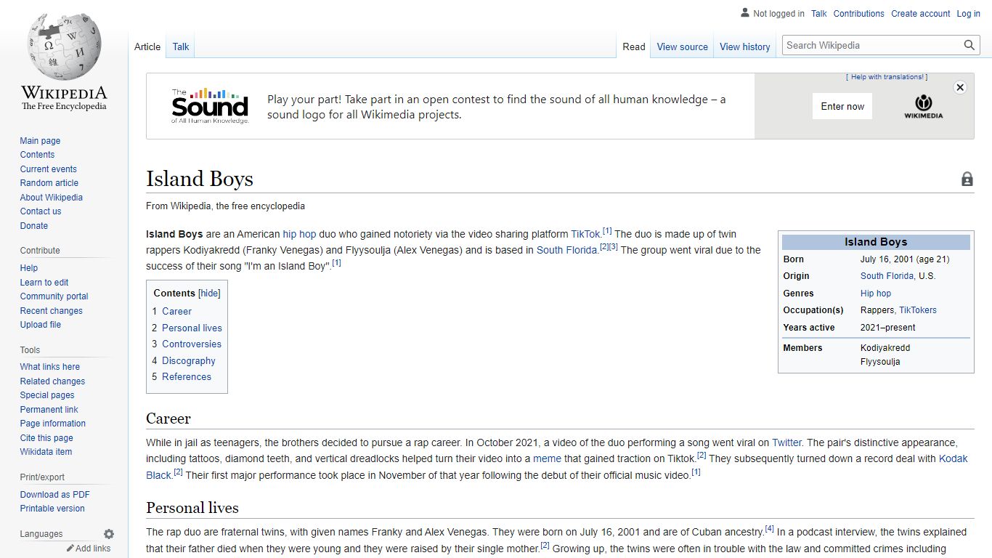Open Cite this page

point(46,438)
